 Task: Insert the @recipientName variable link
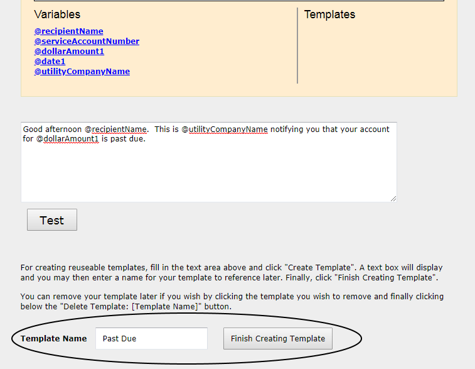(68, 31)
